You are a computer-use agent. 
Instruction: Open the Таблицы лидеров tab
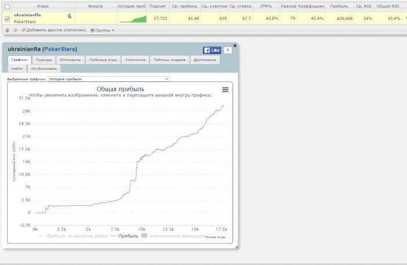point(170,60)
